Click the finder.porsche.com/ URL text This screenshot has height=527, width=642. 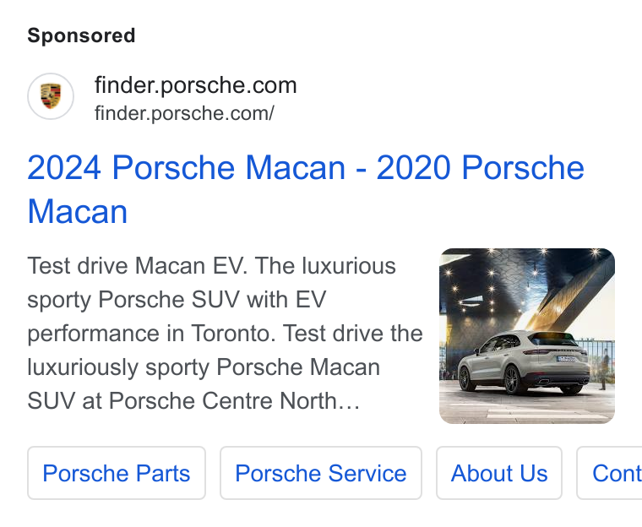(x=184, y=113)
